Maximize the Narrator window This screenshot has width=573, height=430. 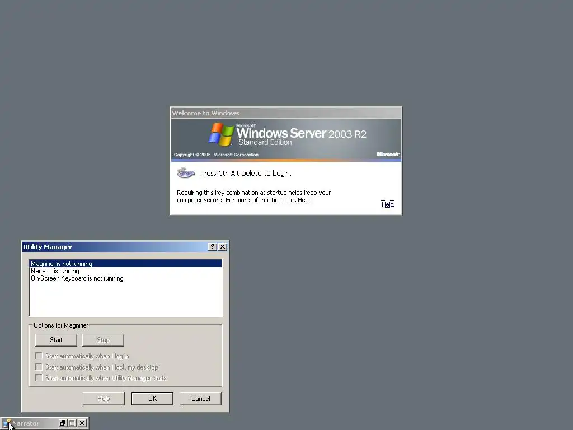(x=72, y=423)
